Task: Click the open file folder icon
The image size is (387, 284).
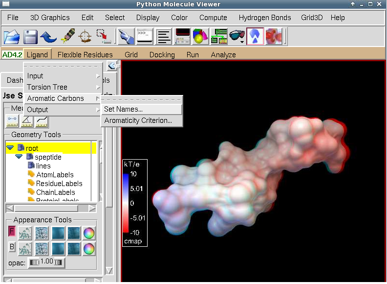Action: [x=11, y=36]
